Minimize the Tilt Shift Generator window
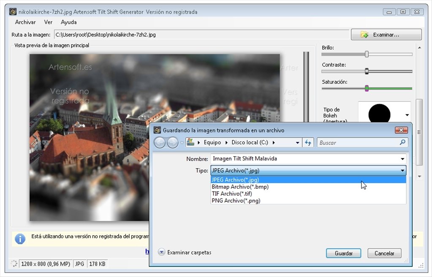 389,12
